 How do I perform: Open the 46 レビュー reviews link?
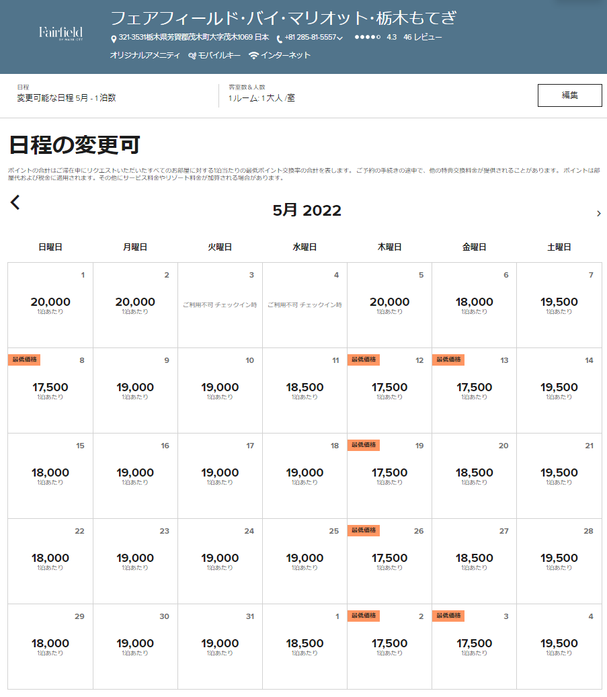click(x=422, y=38)
